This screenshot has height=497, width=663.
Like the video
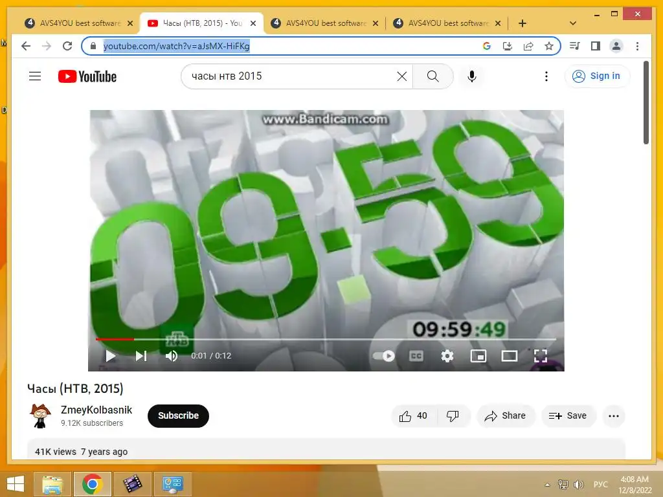click(x=413, y=416)
